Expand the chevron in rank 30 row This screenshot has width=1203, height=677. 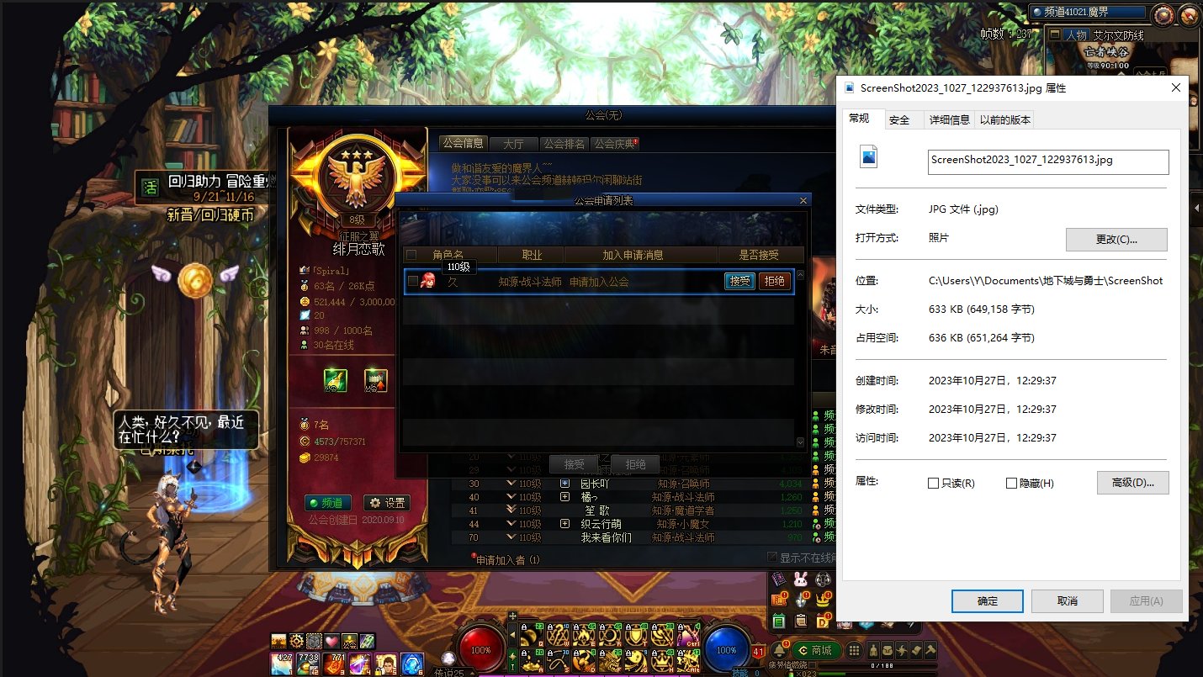tap(511, 483)
